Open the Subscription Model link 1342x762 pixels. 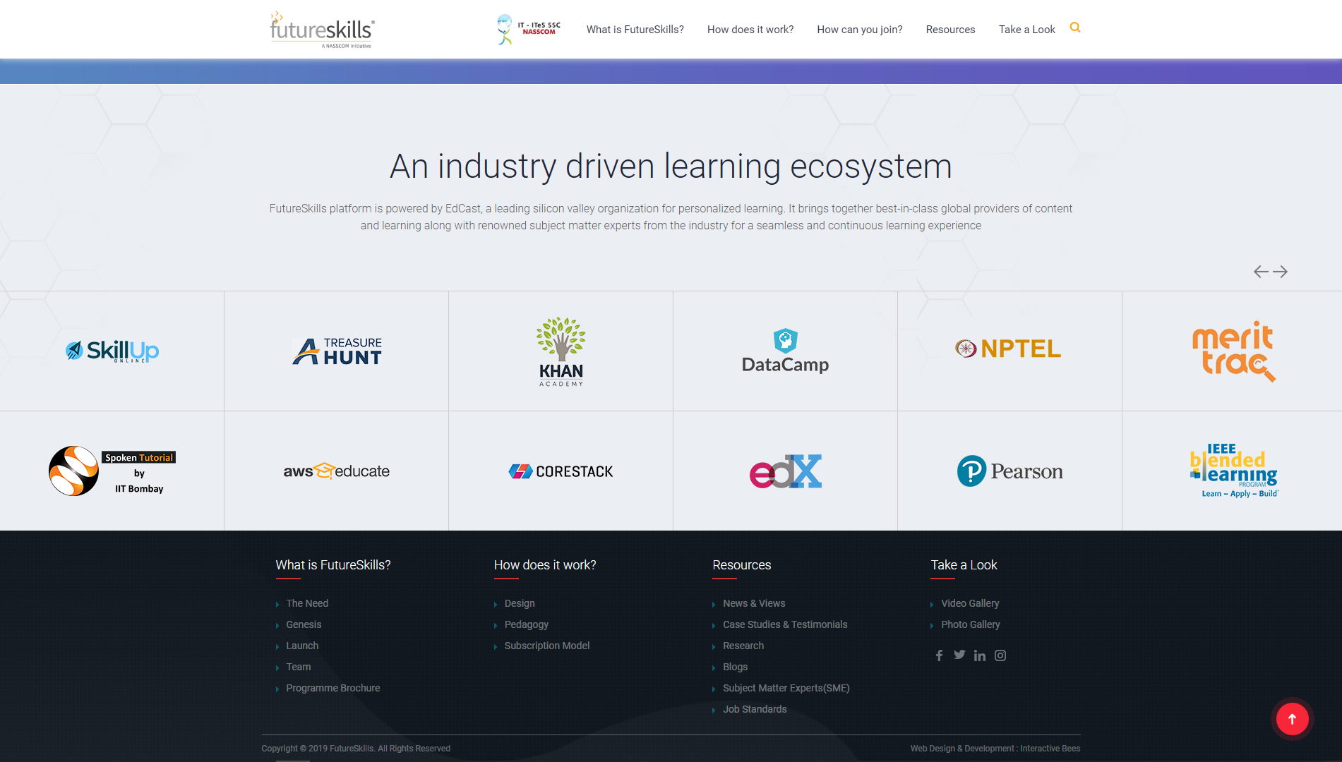546,646
